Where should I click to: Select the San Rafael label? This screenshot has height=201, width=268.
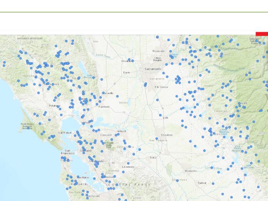tap(65, 133)
